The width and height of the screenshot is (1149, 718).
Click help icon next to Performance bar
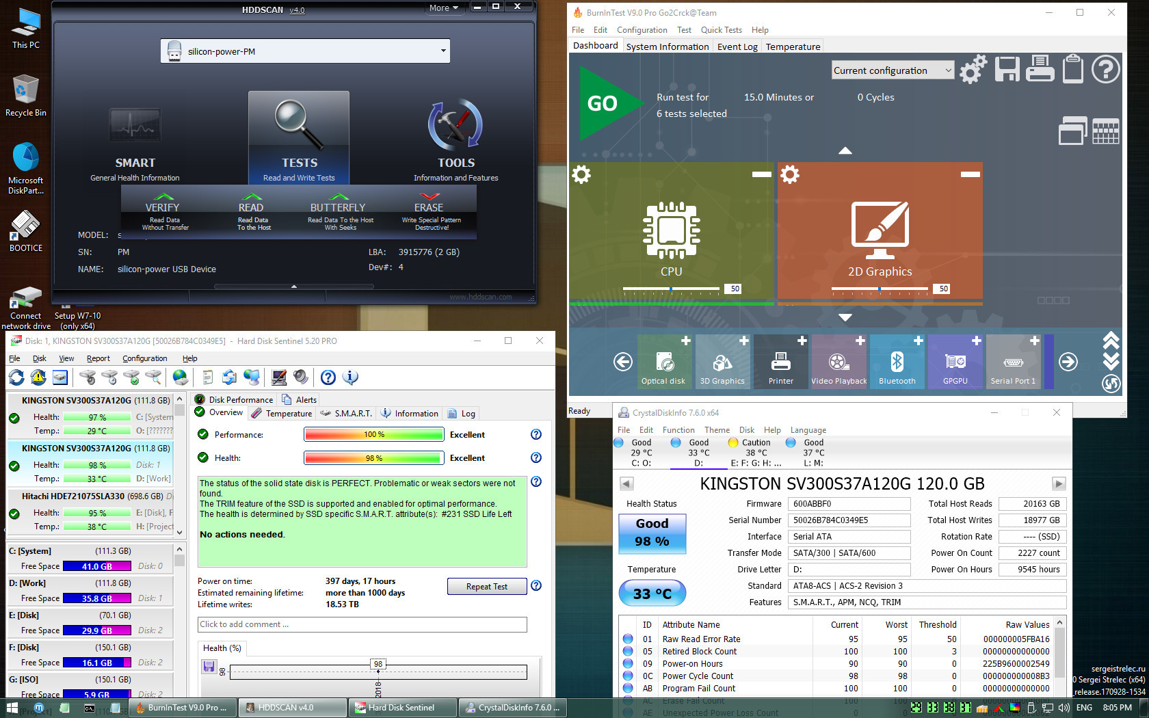[536, 434]
